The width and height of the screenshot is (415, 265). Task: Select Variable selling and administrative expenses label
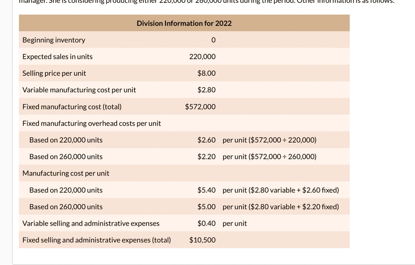point(91,223)
